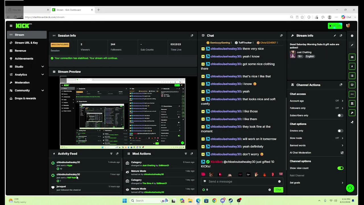Toggle the Mod Actions list widget in sidebar

352,76
